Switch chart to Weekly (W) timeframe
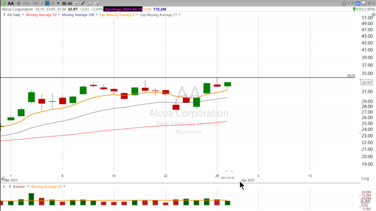This screenshot has width=376, height=211. (x=52, y=4)
